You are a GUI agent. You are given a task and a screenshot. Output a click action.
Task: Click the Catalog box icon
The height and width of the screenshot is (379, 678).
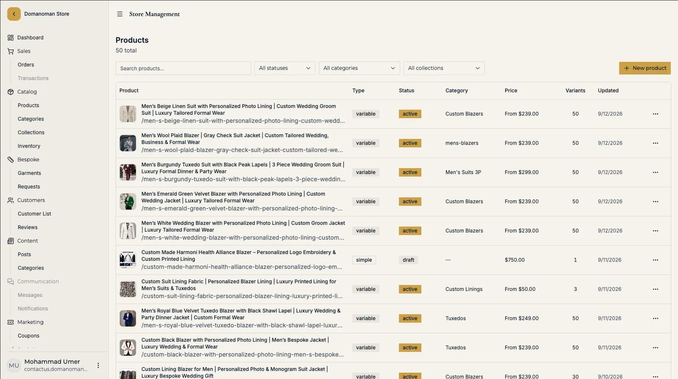11,92
